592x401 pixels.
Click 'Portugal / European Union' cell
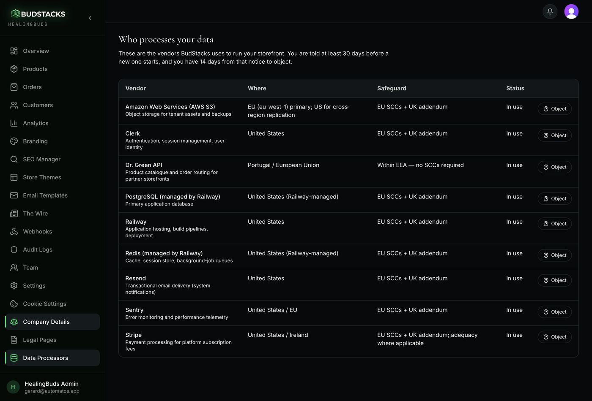(283, 165)
